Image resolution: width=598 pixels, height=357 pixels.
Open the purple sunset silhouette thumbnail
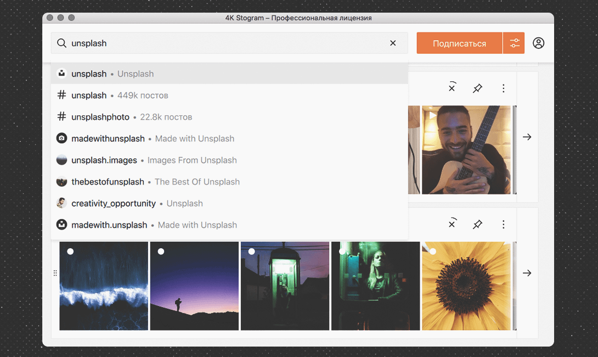(195, 286)
